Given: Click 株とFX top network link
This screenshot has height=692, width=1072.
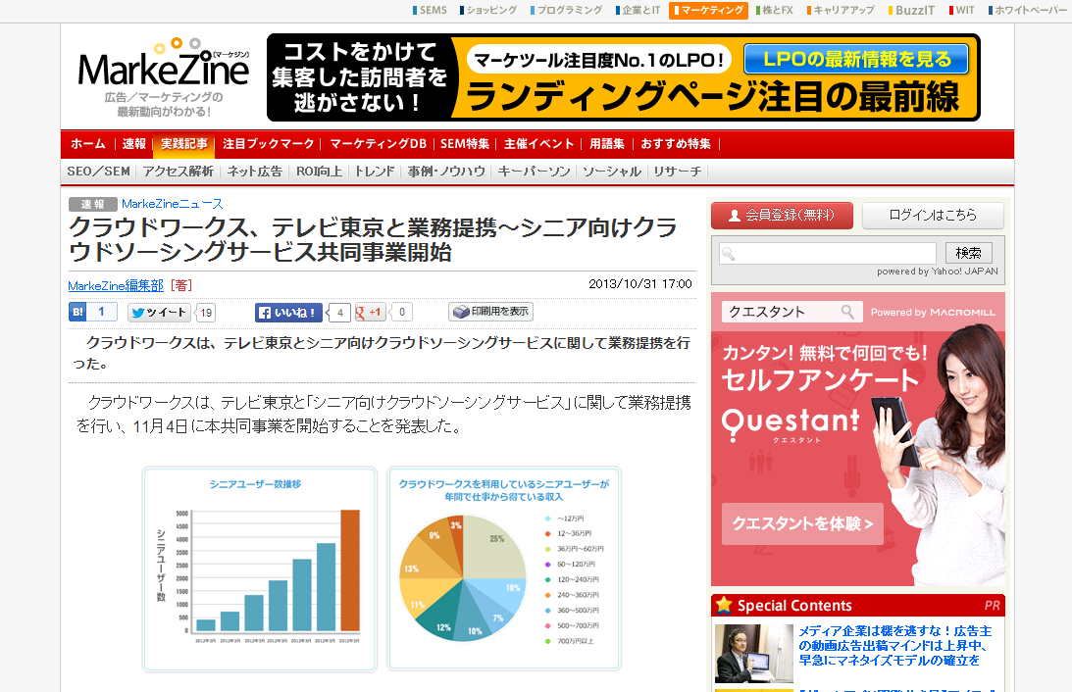Looking at the screenshot, I should tap(775, 10).
